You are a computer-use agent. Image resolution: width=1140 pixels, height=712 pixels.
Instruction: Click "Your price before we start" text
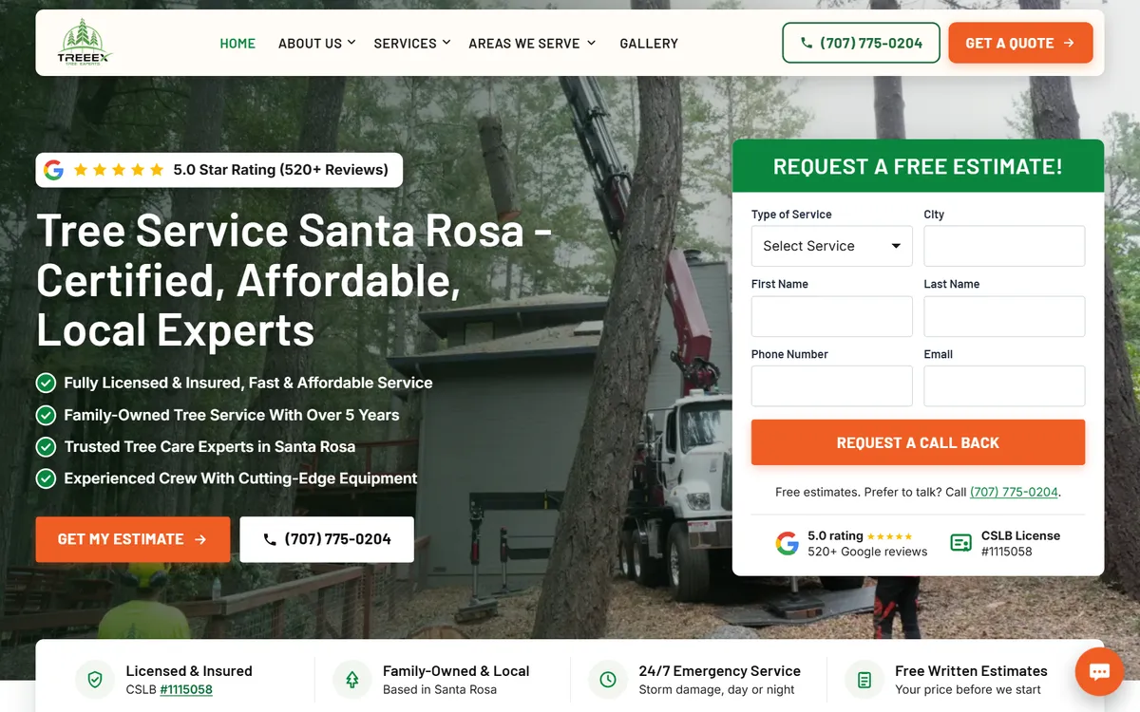(x=968, y=689)
